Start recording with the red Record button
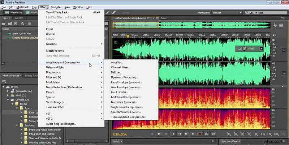This screenshot has width=289, height=145. click(x=200, y=134)
